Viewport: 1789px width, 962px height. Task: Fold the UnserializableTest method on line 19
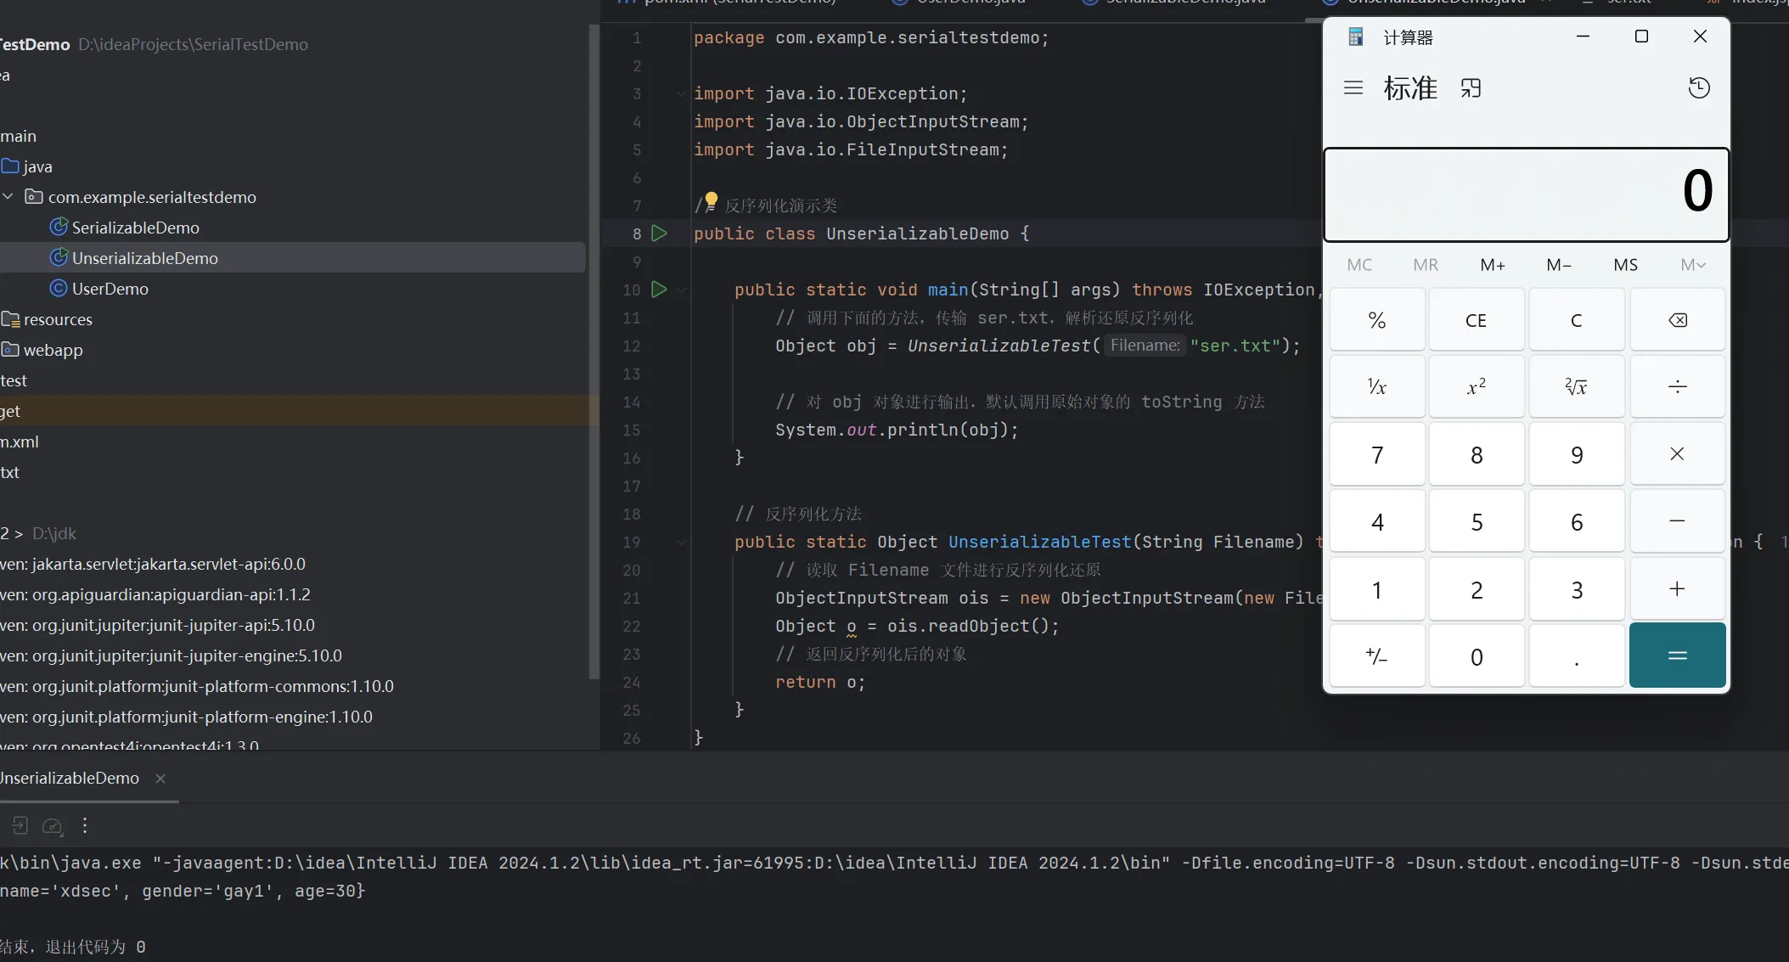[681, 542]
